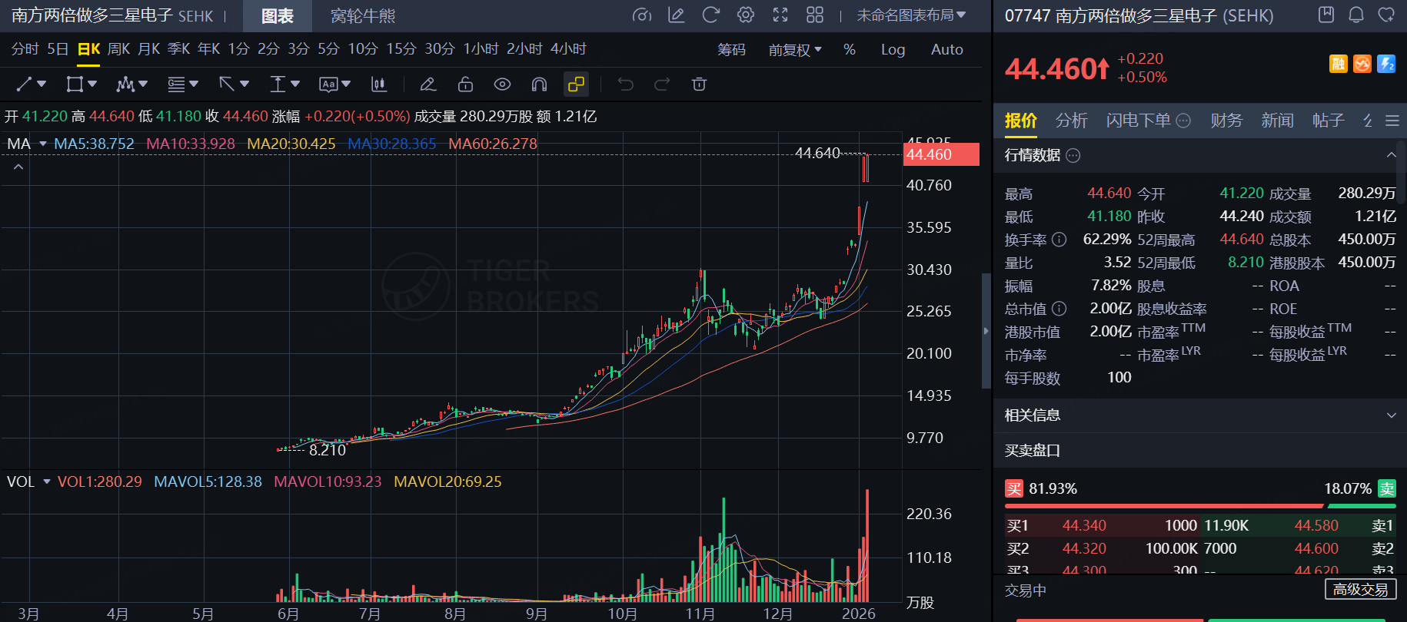Toggle the highlighted yellow linked-drawing button
Image resolution: width=1407 pixels, height=622 pixels.
tap(576, 84)
